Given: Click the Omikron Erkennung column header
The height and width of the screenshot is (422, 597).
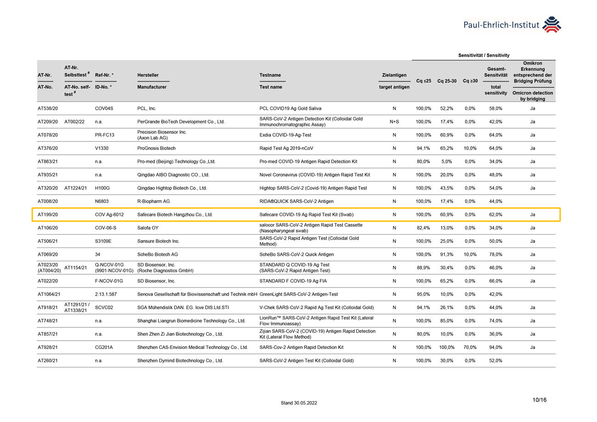Looking at the screenshot, I should 532,81.
